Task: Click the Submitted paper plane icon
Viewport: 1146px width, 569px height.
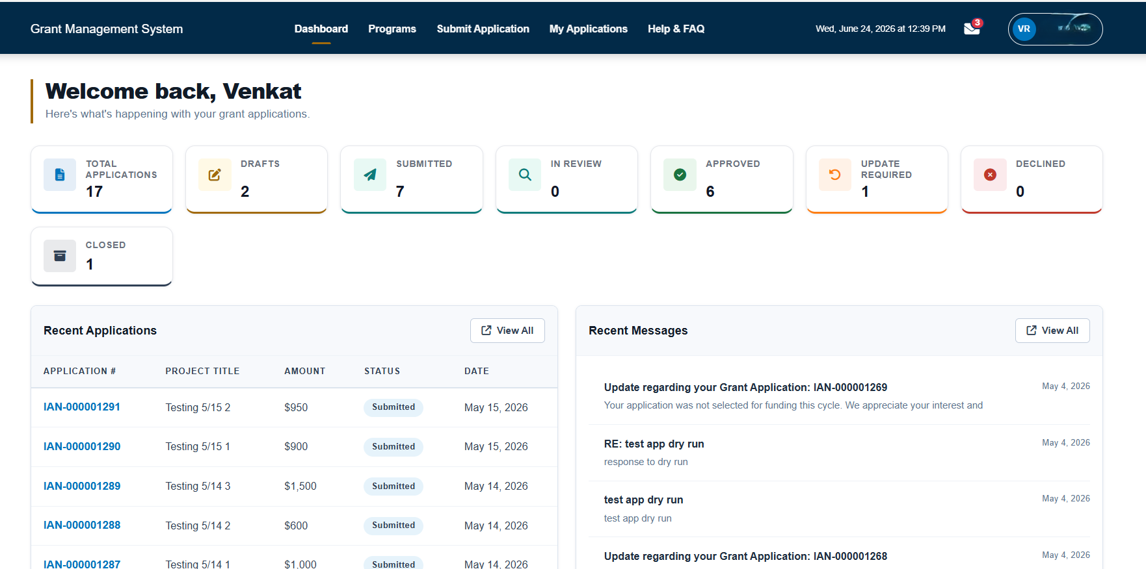Action: 370,175
